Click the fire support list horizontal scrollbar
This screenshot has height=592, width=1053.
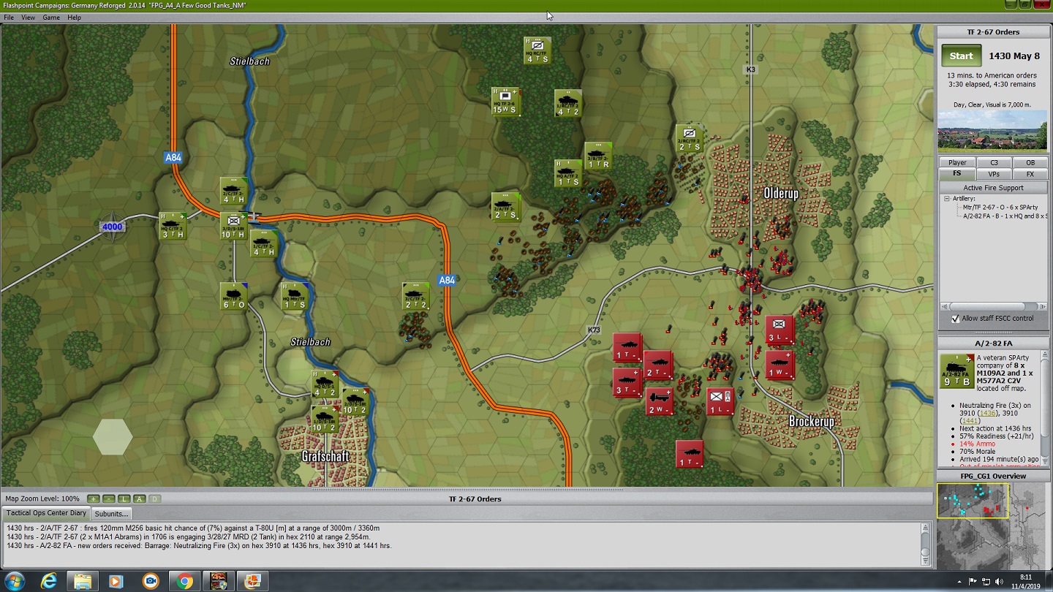click(x=993, y=307)
